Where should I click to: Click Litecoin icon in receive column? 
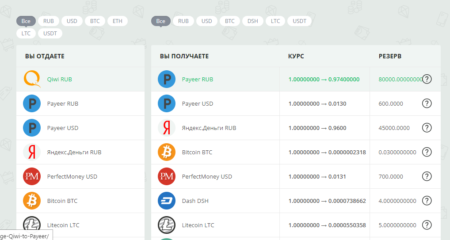coord(167,225)
